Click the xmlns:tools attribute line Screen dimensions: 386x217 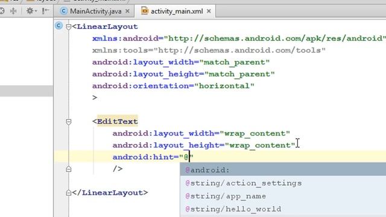[x=209, y=50]
